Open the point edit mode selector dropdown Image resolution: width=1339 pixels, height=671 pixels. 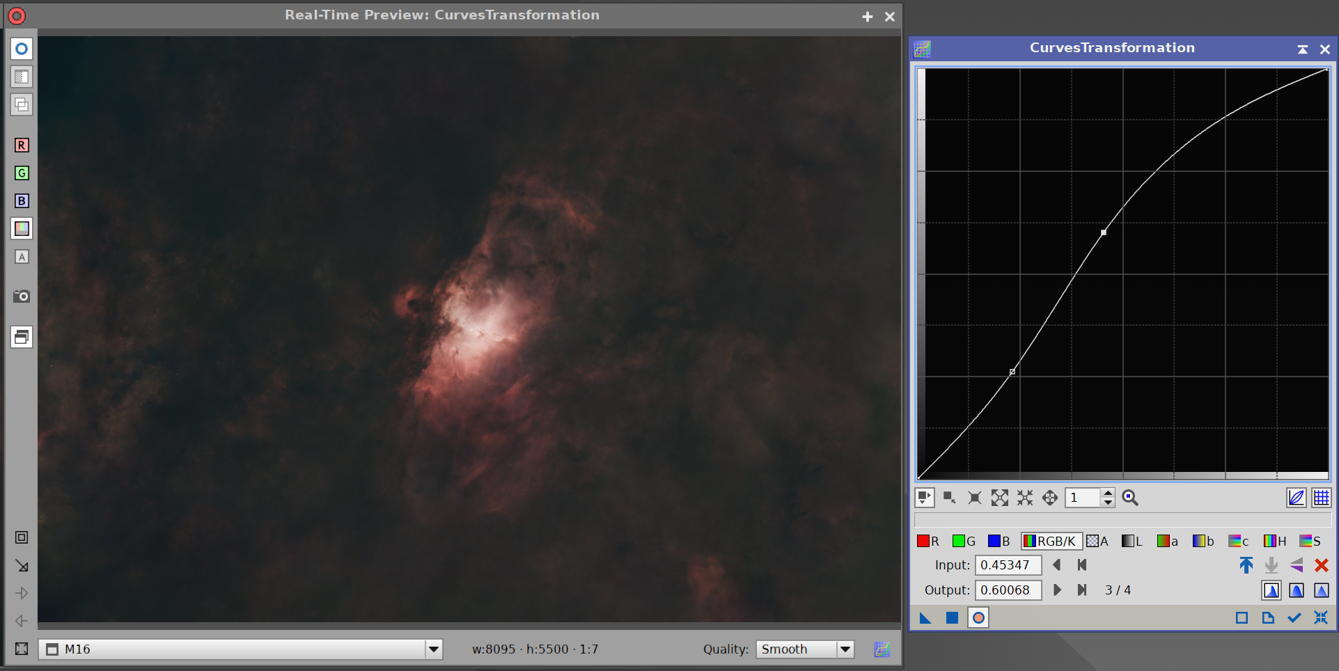(x=925, y=497)
